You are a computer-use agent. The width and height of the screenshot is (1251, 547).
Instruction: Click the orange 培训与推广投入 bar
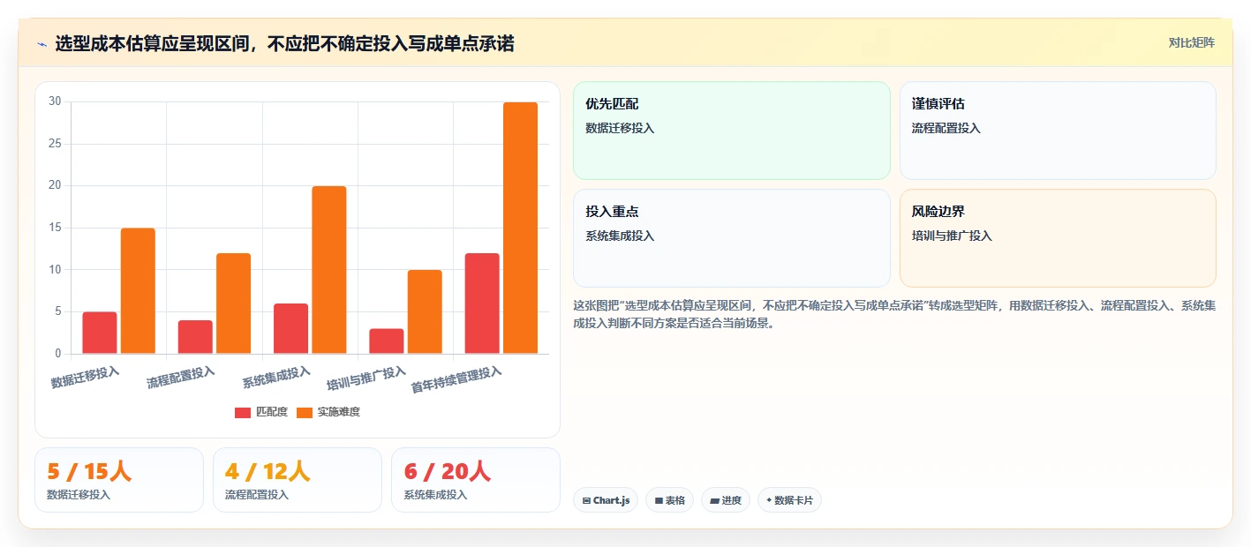pos(425,311)
